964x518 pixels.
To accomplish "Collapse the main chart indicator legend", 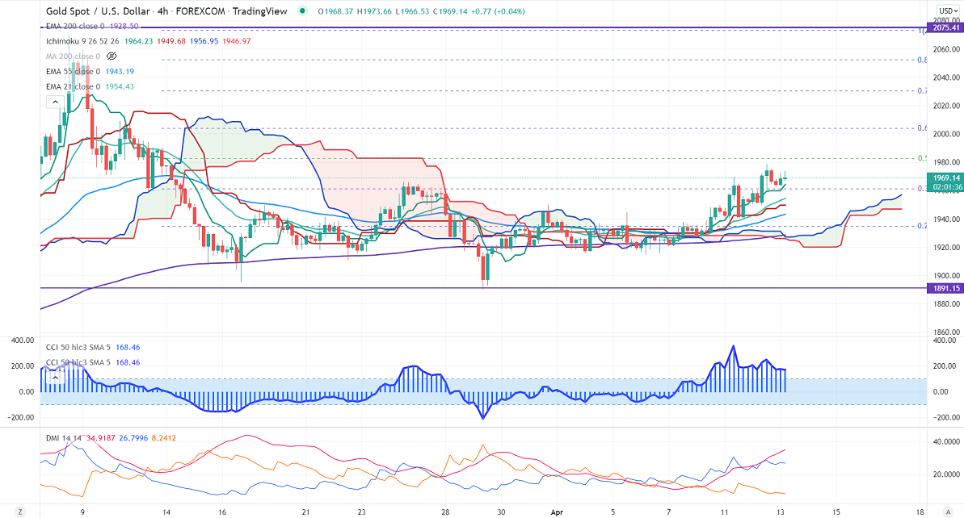I will pos(55,102).
